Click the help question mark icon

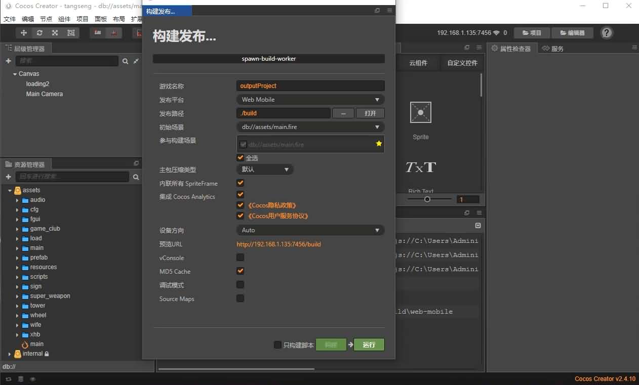point(606,33)
